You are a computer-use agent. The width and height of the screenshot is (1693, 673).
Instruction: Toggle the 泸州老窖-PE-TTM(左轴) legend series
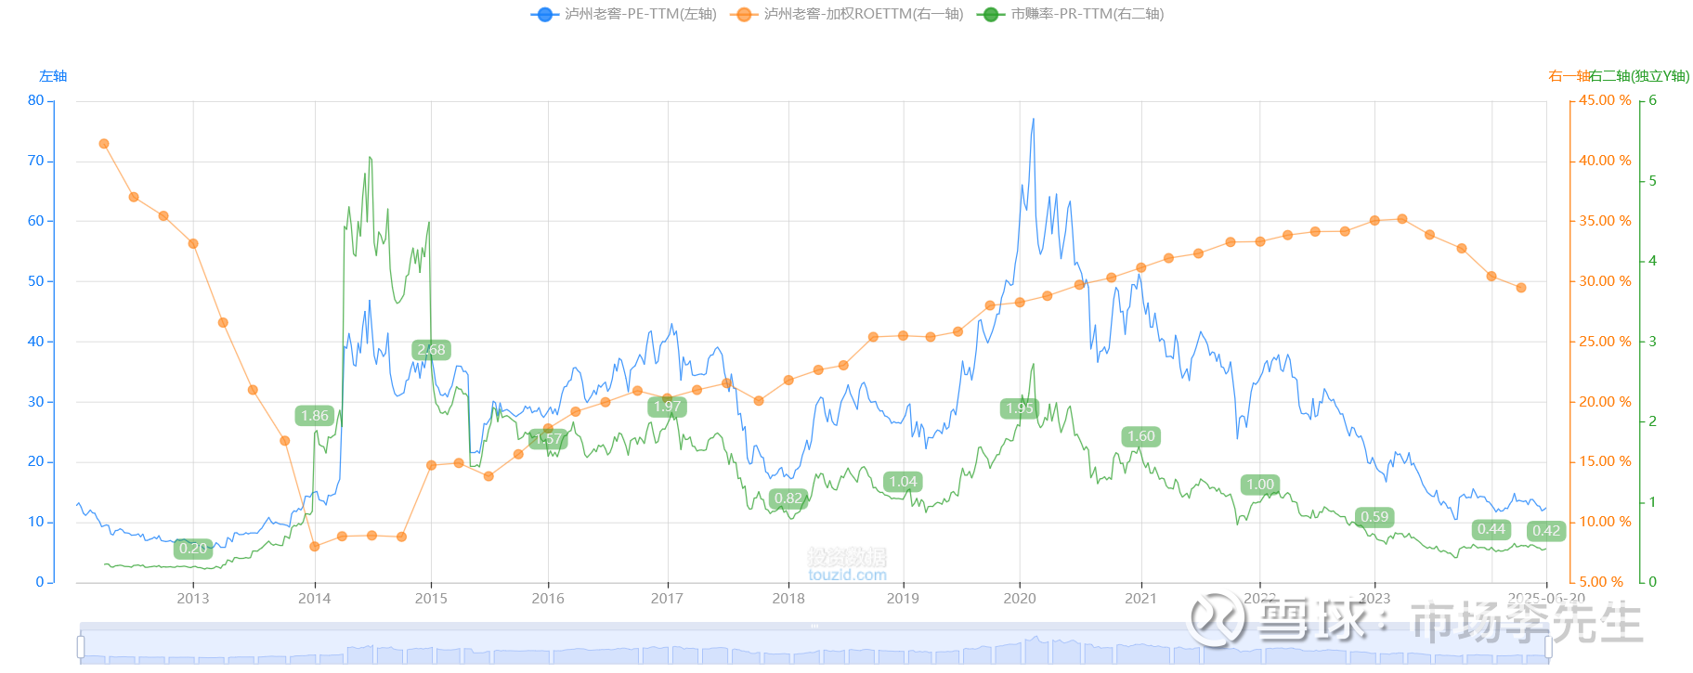point(624,14)
